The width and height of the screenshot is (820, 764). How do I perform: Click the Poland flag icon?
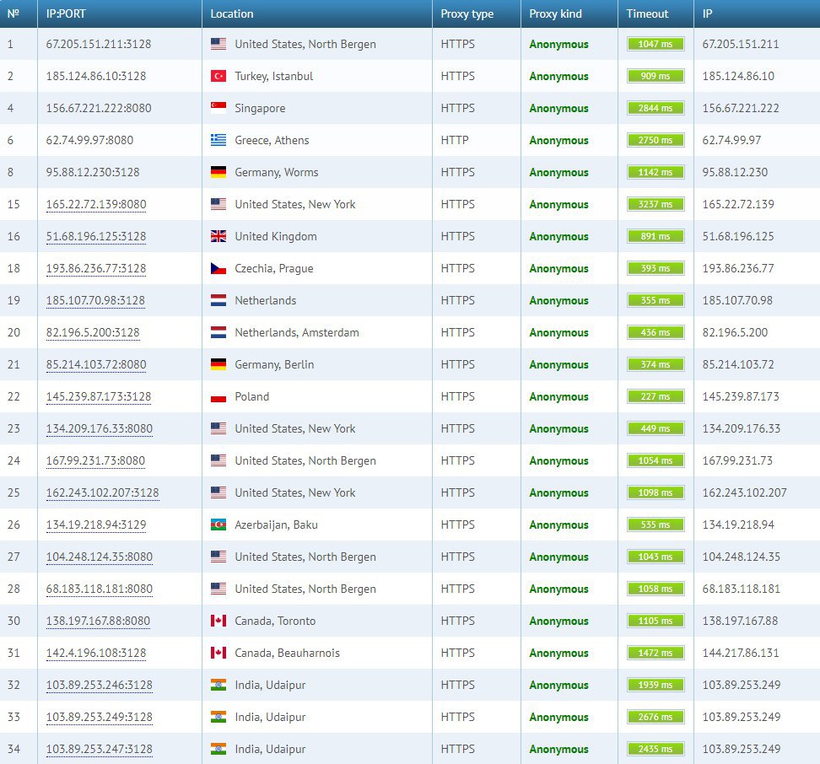click(218, 396)
